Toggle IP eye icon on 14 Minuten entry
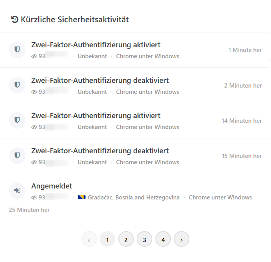This screenshot has width=271, height=262. click(x=34, y=127)
